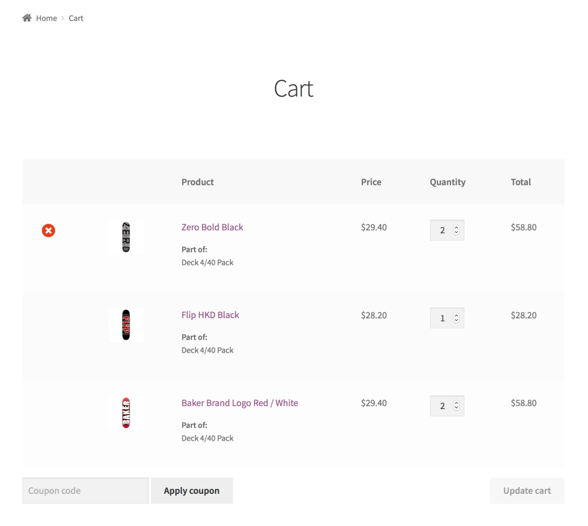Apply the coupon with Apply coupon button

191,491
